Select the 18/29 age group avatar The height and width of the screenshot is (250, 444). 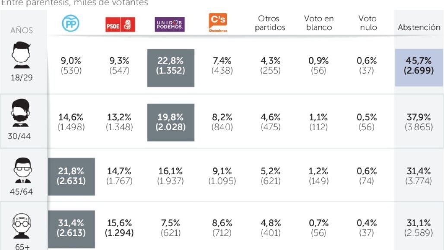(22, 55)
